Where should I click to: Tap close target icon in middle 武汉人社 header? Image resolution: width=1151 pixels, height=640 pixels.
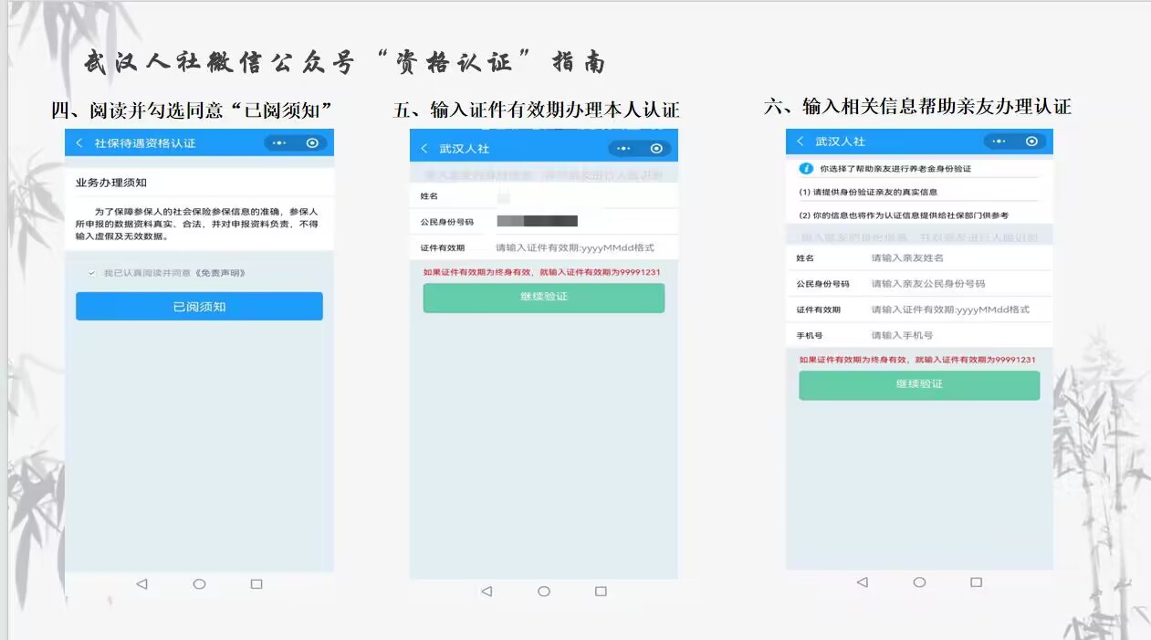[x=657, y=149]
